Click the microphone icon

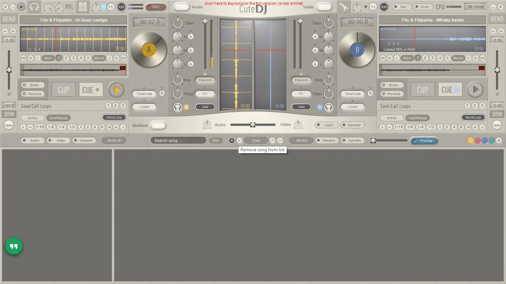(344, 7)
